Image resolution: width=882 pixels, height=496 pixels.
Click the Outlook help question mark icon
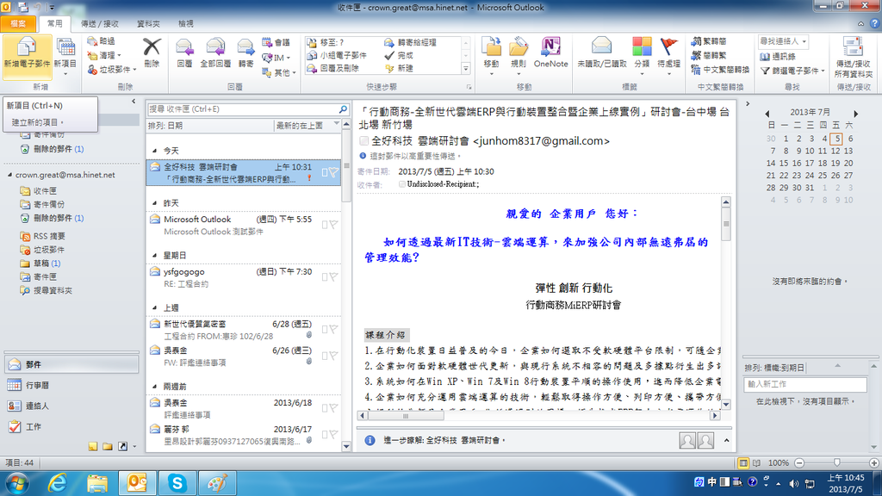[x=874, y=23]
